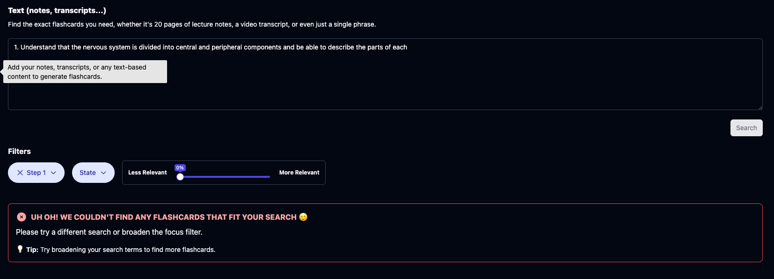Remove the Step 1 filter with its X icon
774x279 pixels.
tap(20, 173)
